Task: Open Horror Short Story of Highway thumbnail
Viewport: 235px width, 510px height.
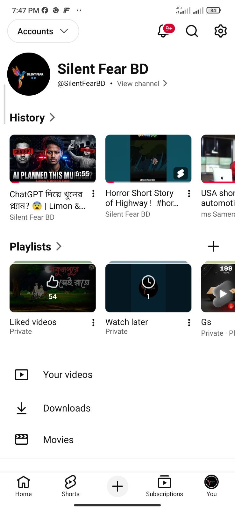Action: coord(148,159)
